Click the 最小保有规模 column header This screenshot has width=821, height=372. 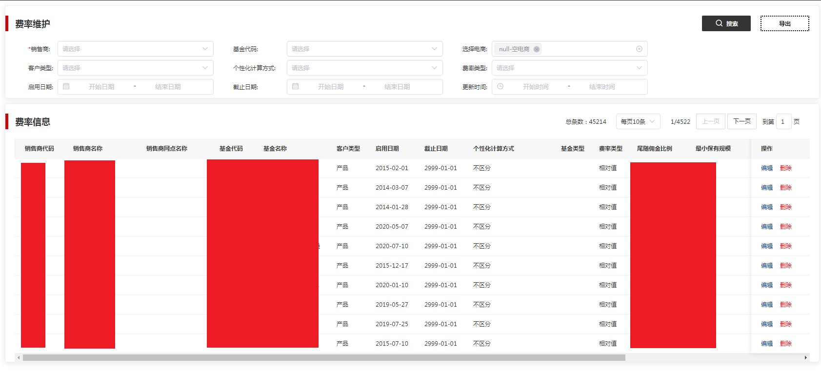point(713,149)
